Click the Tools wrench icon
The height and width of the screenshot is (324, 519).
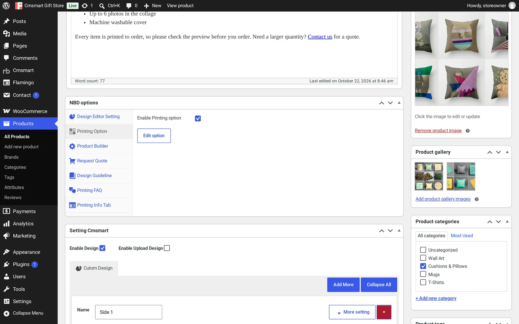[6, 289]
